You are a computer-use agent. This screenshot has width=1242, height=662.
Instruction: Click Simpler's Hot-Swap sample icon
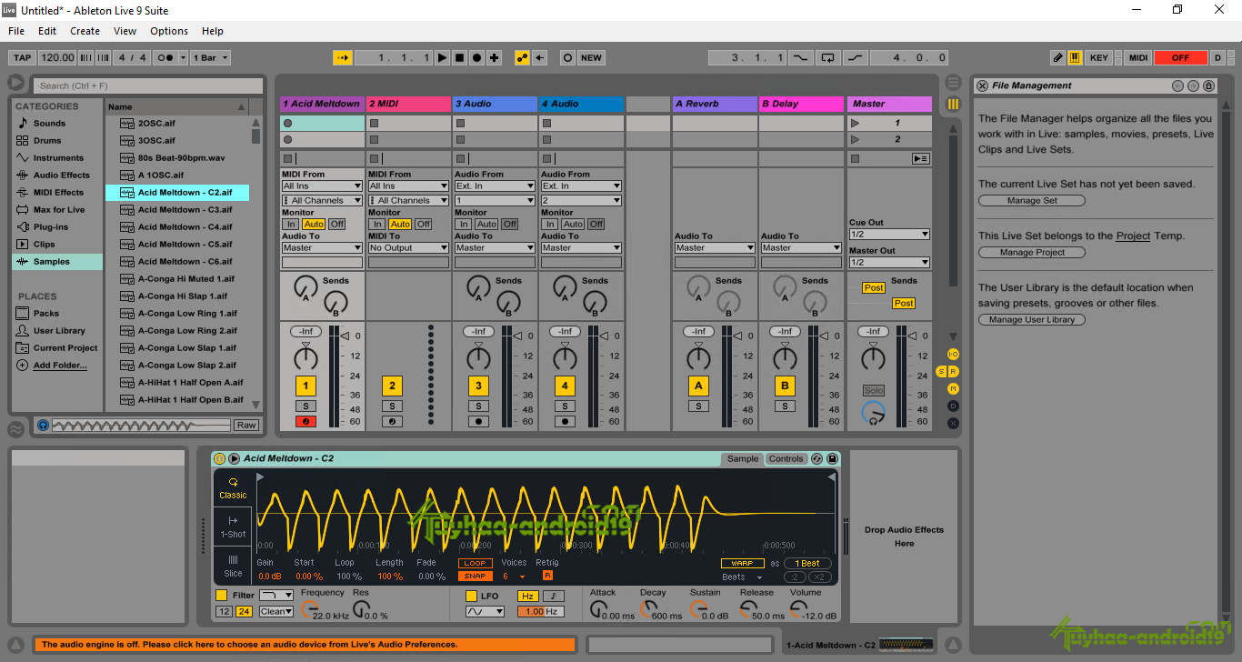(x=816, y=459)
